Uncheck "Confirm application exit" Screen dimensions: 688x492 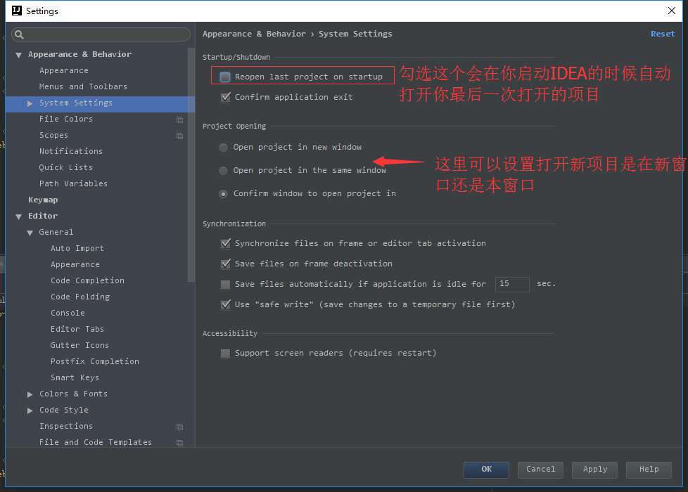pyautogui.click(x=226, y=98)
